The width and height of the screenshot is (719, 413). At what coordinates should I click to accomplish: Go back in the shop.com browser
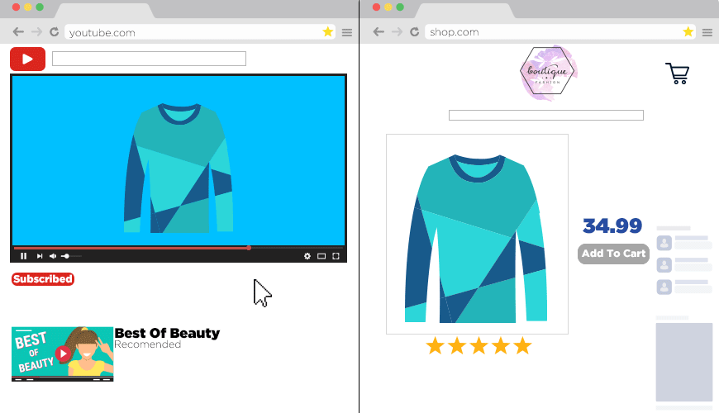(x=379, y=32)
